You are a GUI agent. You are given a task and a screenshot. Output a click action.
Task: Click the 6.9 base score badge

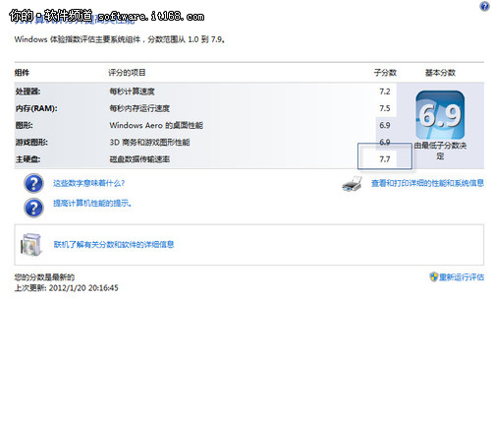tap(440, 115)
